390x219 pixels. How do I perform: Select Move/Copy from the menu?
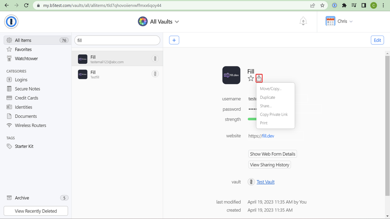(x=271, y=89)
